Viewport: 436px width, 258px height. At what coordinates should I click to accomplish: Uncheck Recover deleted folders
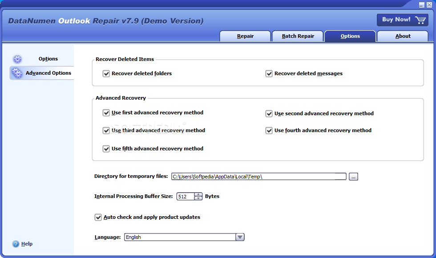[x=106, y=73]
